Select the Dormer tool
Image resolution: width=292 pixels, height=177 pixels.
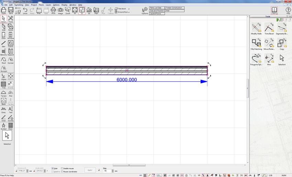(x=11, y=60)
